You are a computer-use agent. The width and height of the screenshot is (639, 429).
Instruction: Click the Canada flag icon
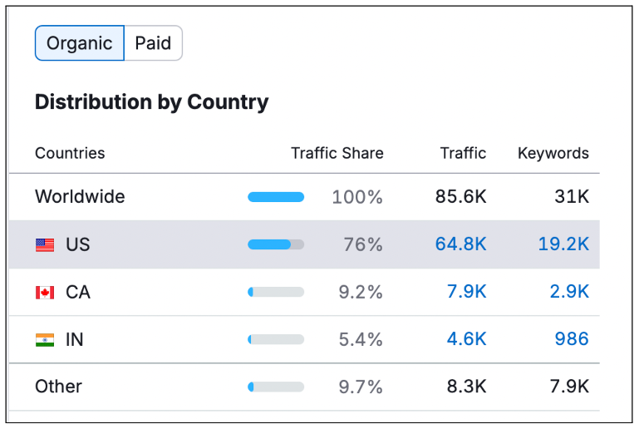pos(45,293)
